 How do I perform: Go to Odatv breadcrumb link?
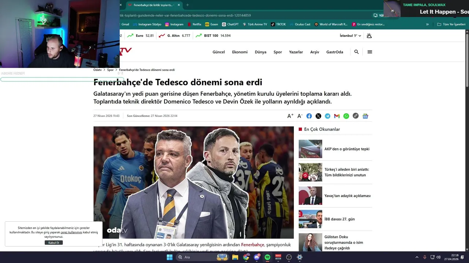(x=97, y=70)
